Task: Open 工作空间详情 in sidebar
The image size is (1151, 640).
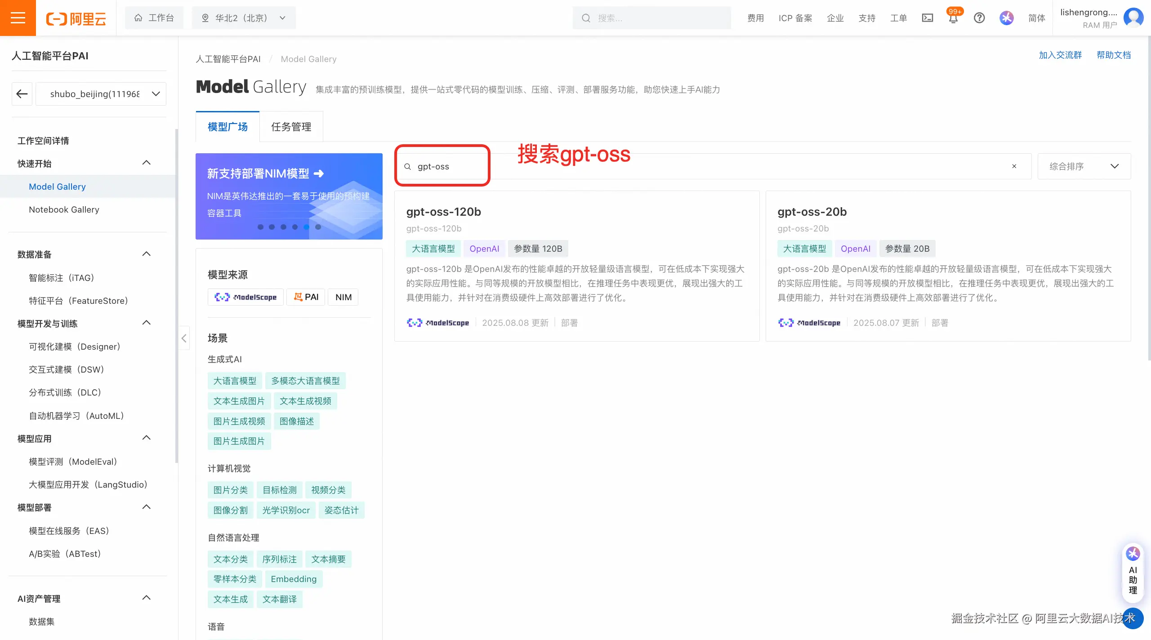Action: coord(43,141)
